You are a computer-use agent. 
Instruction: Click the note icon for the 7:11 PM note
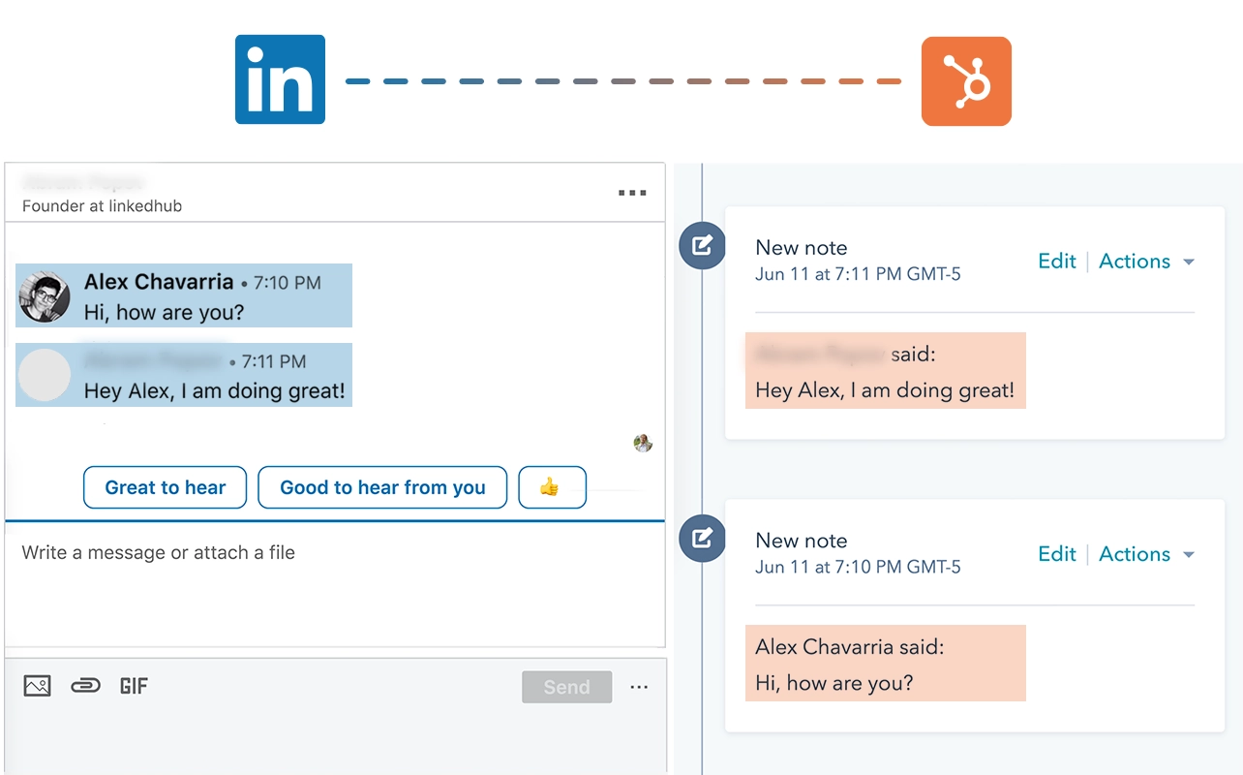pos(703,246)
